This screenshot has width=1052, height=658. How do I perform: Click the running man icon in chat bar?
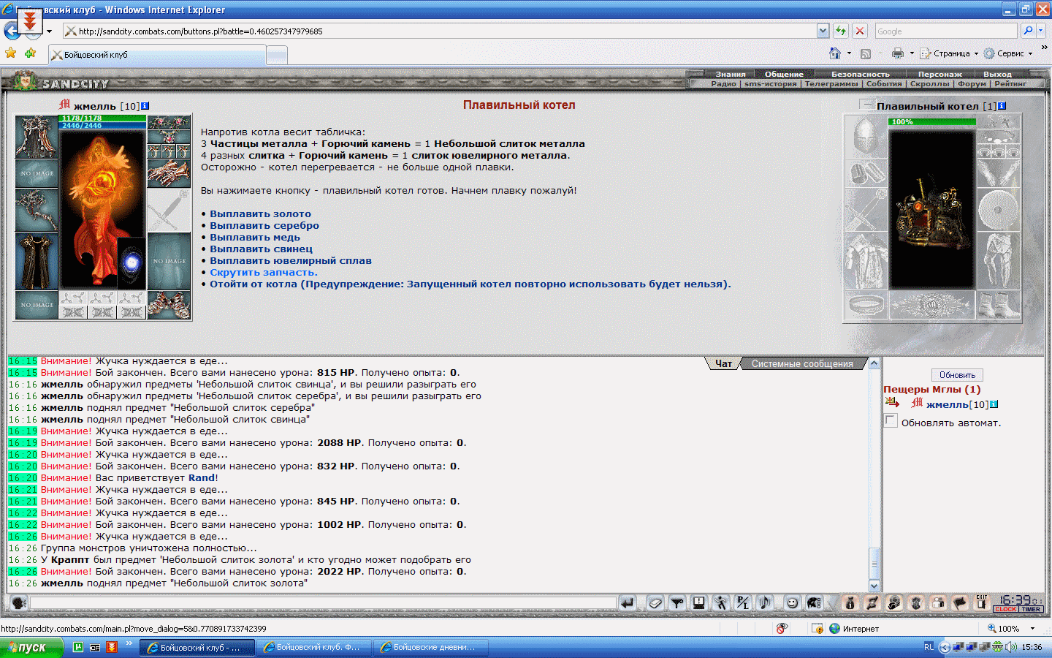click(x=721, y=603)
